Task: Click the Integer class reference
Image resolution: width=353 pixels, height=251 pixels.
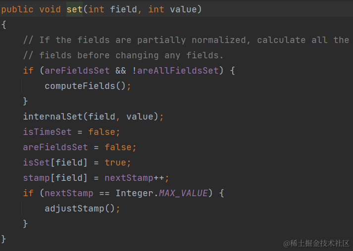Action: click(134, 193)
